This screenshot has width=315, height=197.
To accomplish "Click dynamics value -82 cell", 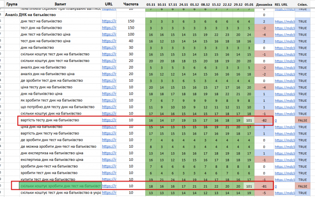I will pos(264,120).
